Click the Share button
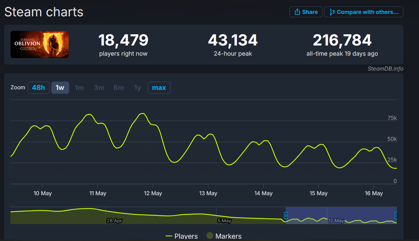Viewport: 419px width, 241px height. pos(306,12)
